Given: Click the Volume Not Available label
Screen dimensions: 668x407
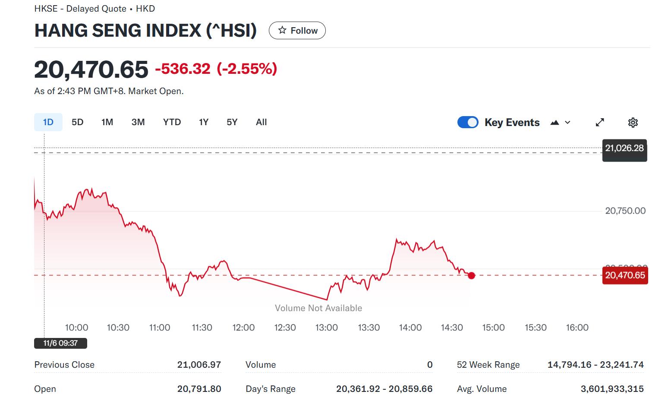Looking at the screenshot, I should pyautogui.click(x=318, y=308).
